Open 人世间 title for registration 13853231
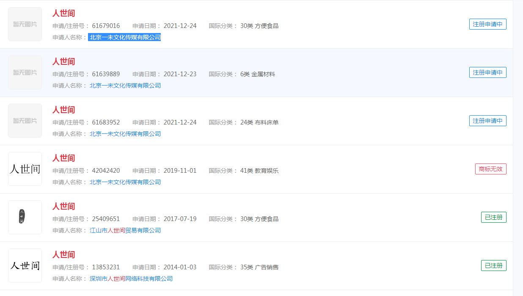 click(63, 255)
